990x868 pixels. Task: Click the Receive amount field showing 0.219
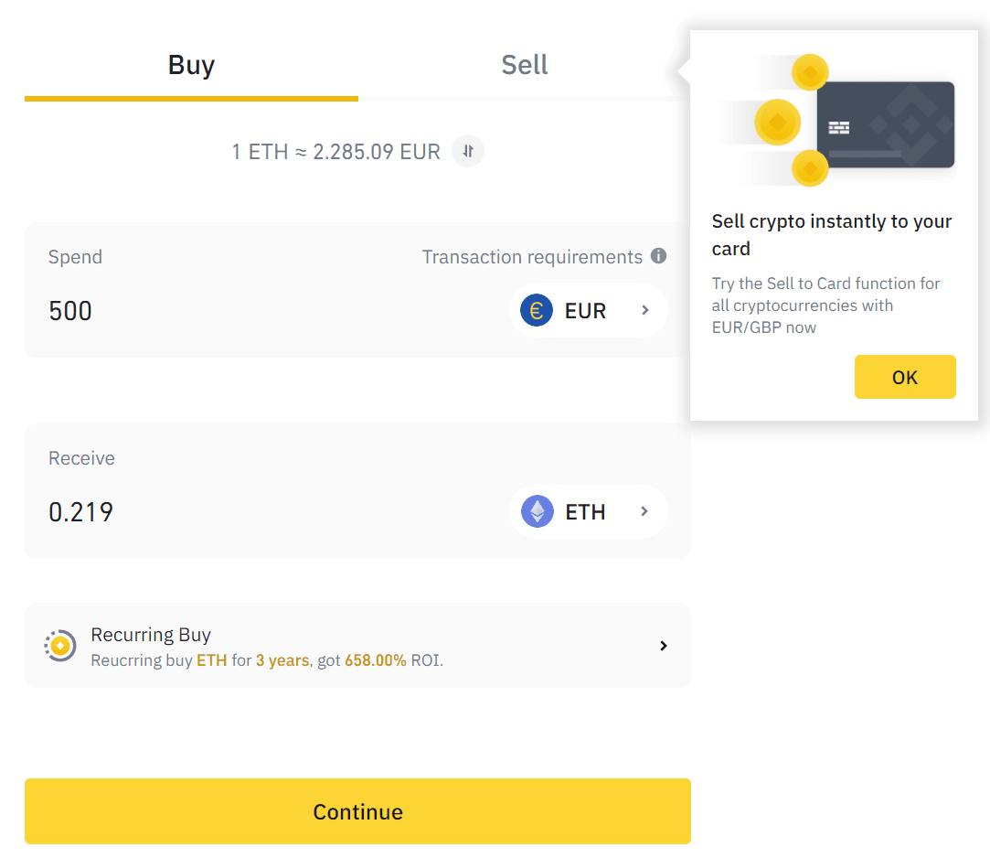point(81,511)
